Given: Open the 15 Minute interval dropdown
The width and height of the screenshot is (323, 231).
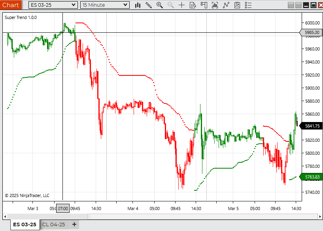Looking at the screenshot, I should (105, 5).
